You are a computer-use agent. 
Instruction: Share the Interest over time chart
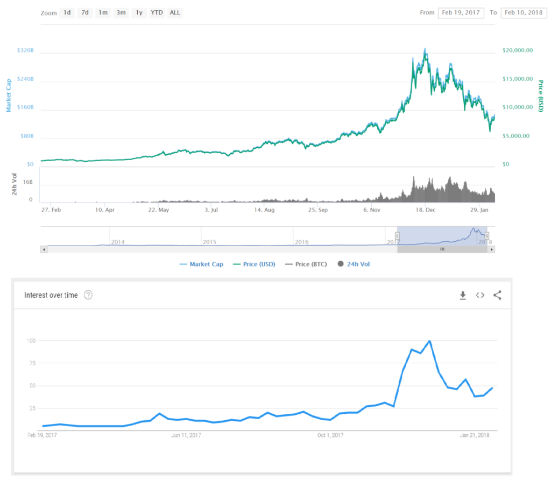click(497, 295)
